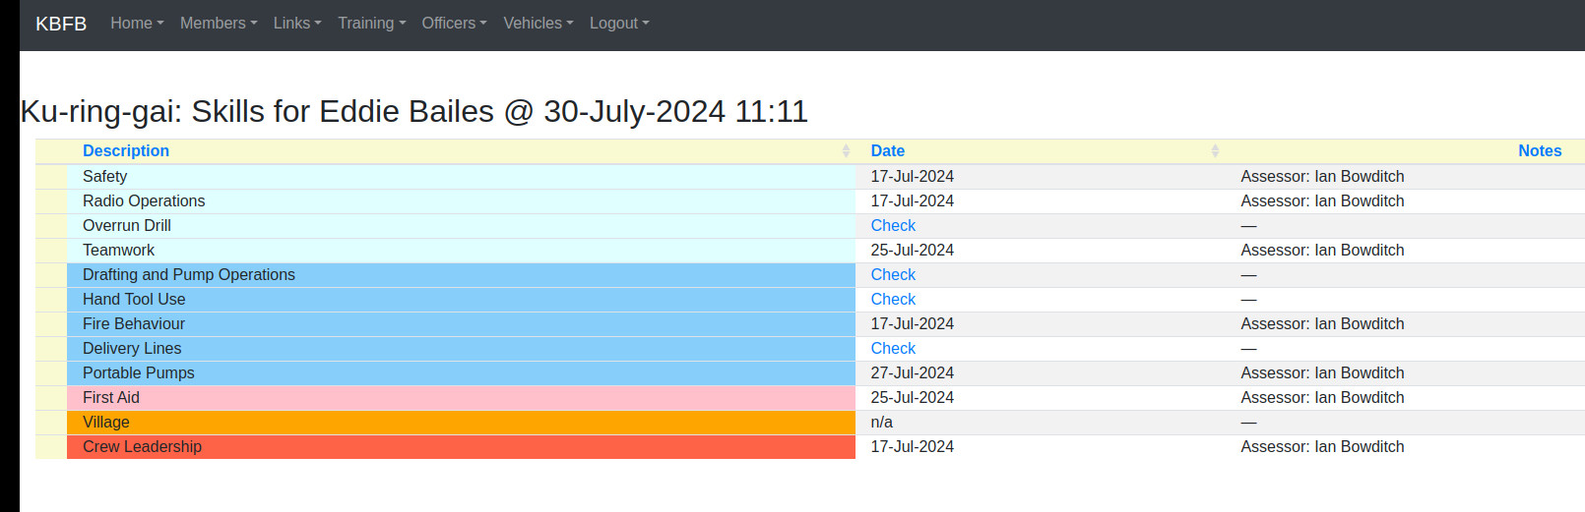Select the Delivery Lines cell
The height and width of the screenshot is (512, 1585).
pyautogui.click(x=461, y=349)
